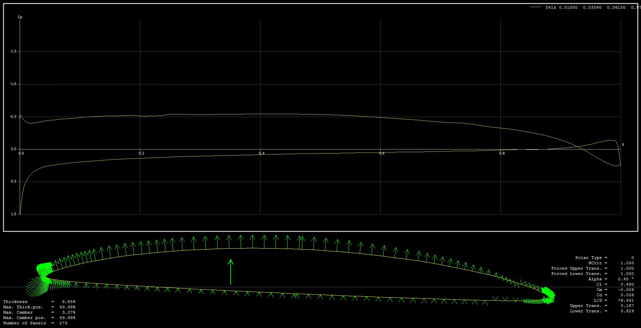The width and height of the screenshot is (641, 328).
Task: Click the yellow legend line beside Y41z
Action: (536, 7)
